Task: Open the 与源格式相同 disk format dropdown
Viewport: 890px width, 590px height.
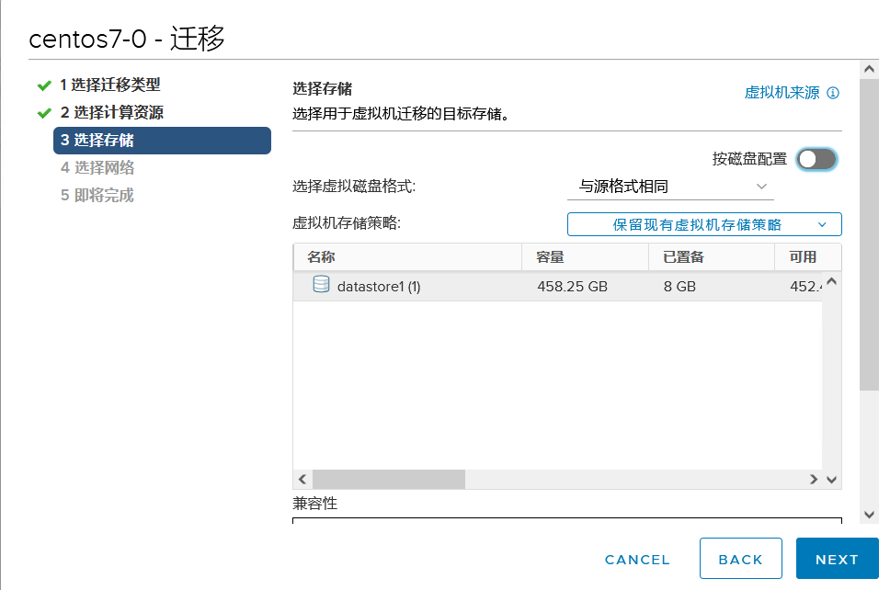Action: [670, 186]
